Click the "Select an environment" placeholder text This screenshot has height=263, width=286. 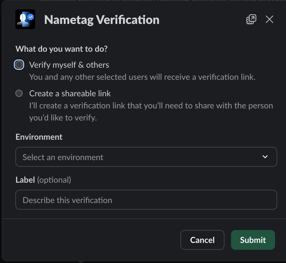tap(63, 157)
